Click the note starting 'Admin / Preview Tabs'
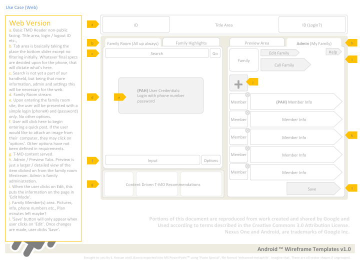Image resolution: width=360 pixels, height=270 pixels. point(43,170)
